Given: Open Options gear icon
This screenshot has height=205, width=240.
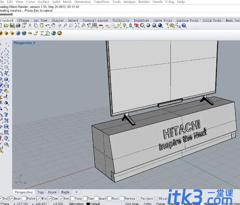Looking at the screenshot, I should tap(172, 26).
